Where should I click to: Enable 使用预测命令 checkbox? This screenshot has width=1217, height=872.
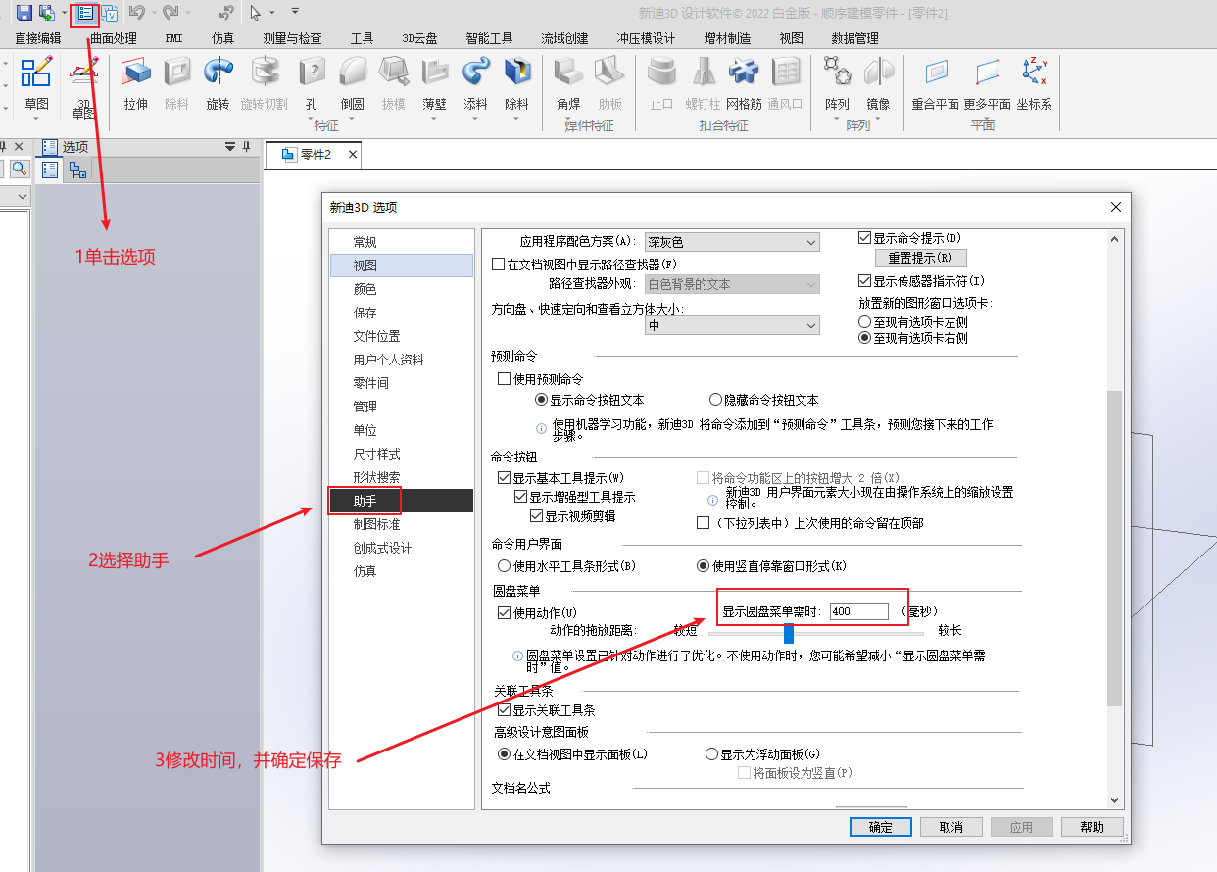tap(505, 378)
